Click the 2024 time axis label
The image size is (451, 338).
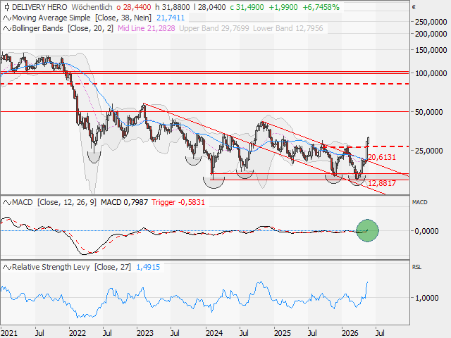[214, 333]
